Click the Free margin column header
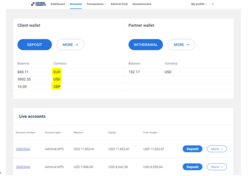 pos(150,132)
